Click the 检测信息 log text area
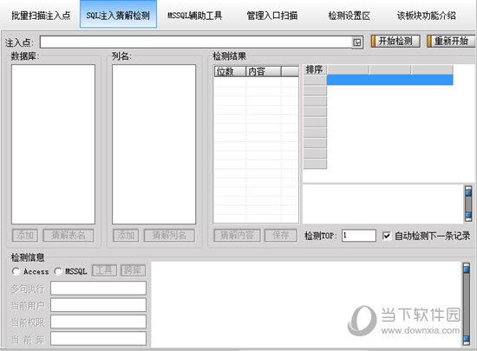The height and width of the screenshot is (351, 477). click(x=306, y=304)
